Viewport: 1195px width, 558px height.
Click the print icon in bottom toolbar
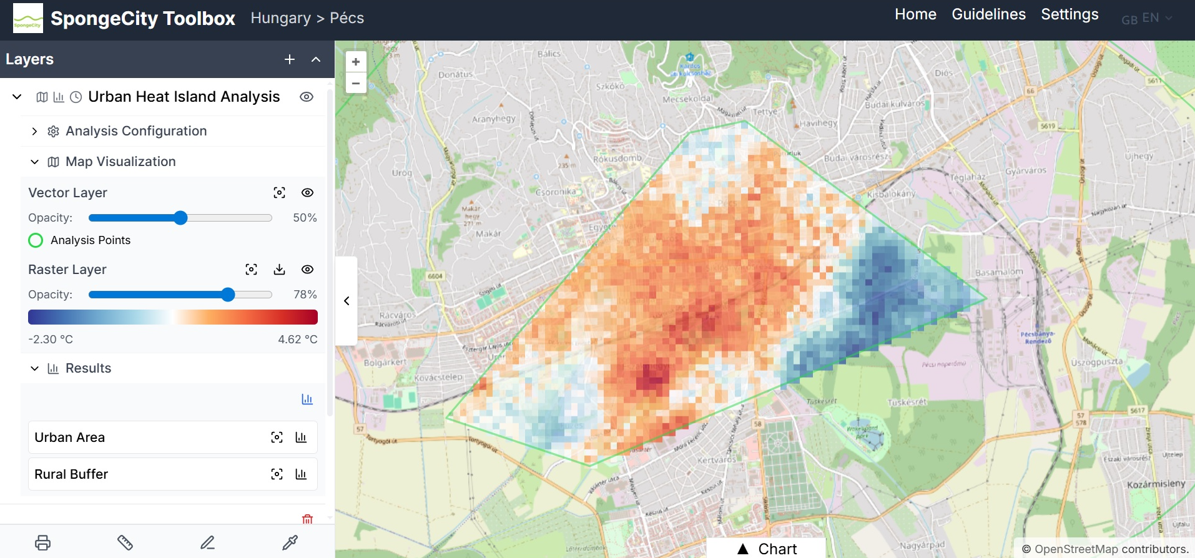pyautogui.click(x=42, y=542)
